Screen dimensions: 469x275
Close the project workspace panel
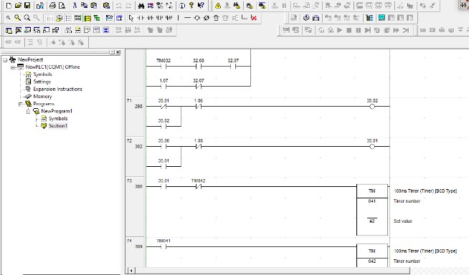pyautogui.click(x=118, y=52)
